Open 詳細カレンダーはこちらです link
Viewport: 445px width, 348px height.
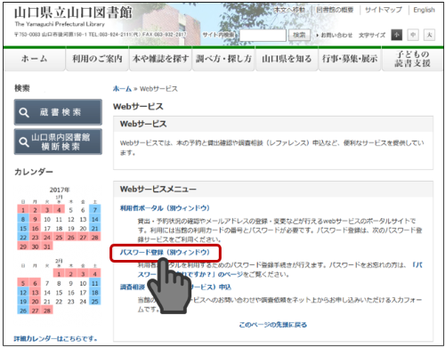click(x=55, y=338)
